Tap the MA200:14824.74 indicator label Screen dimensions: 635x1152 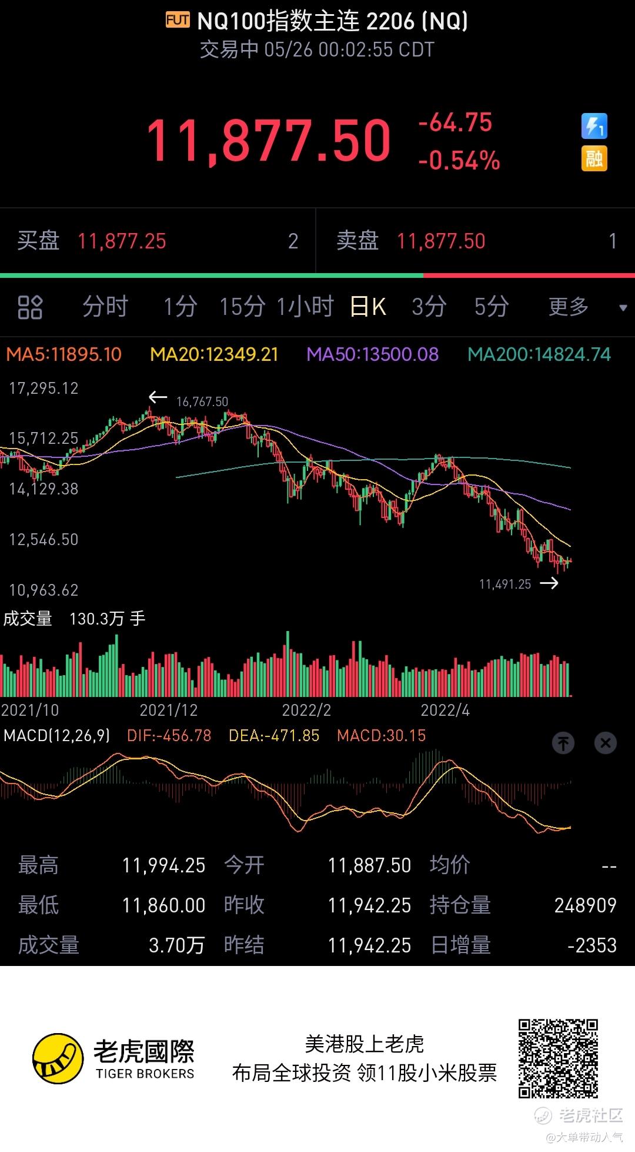click(x=539, y=354)
